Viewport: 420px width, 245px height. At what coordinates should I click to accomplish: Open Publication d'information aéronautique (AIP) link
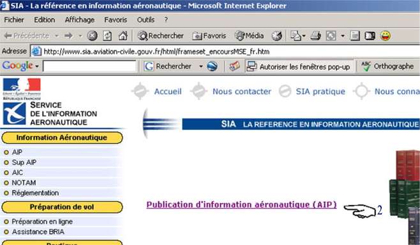coord(242,205)
